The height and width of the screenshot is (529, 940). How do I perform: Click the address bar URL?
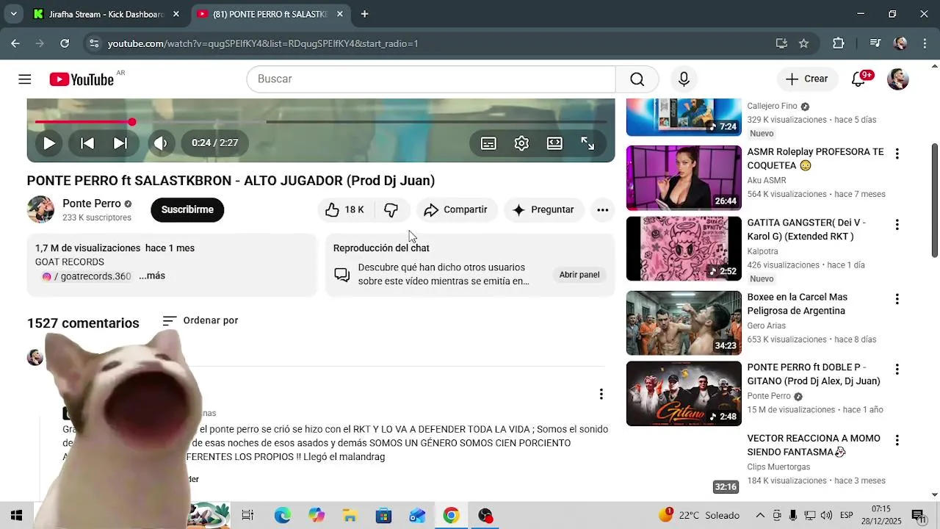tap(263, 43)
